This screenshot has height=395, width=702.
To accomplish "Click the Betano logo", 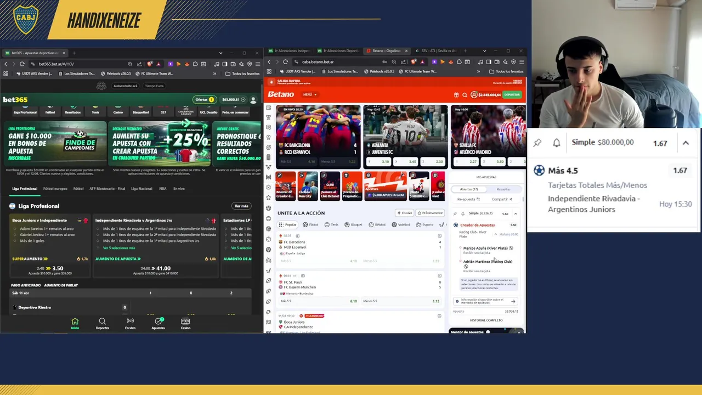I will click(281, 94).
